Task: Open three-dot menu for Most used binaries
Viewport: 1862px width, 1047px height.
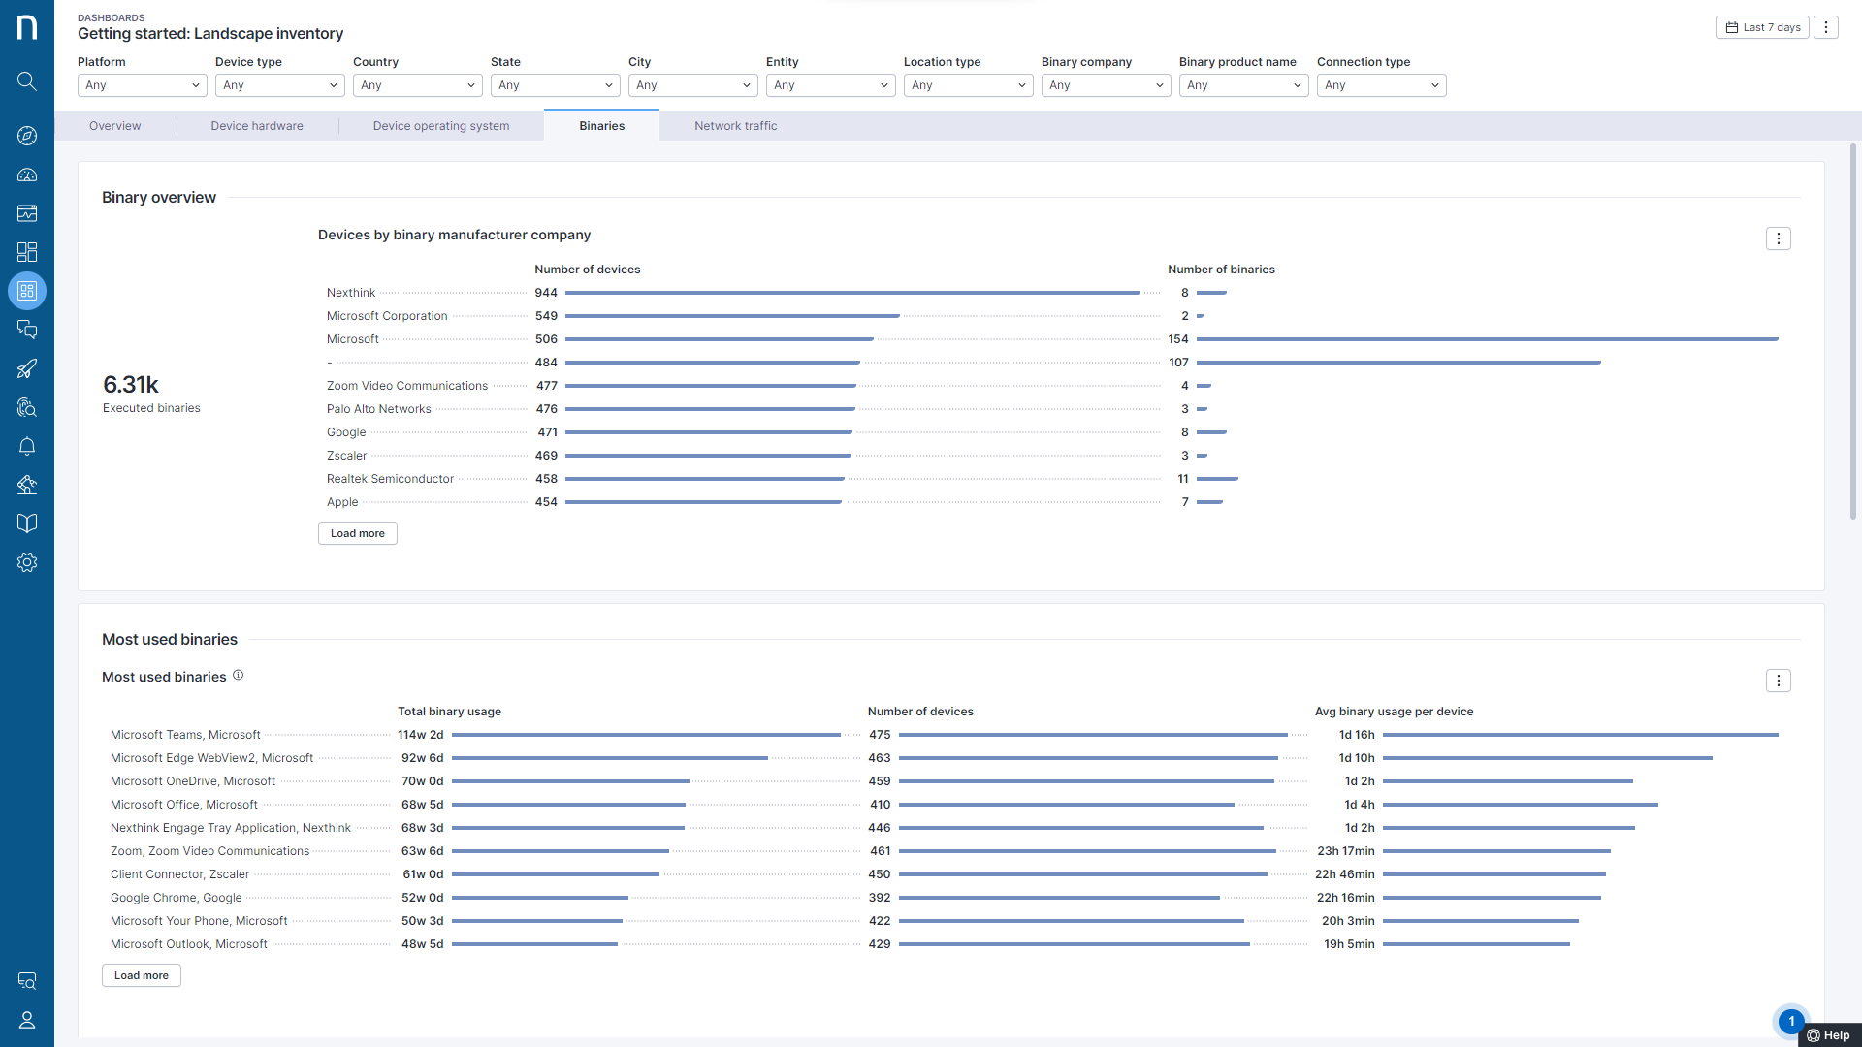Action: (1779, 681)
